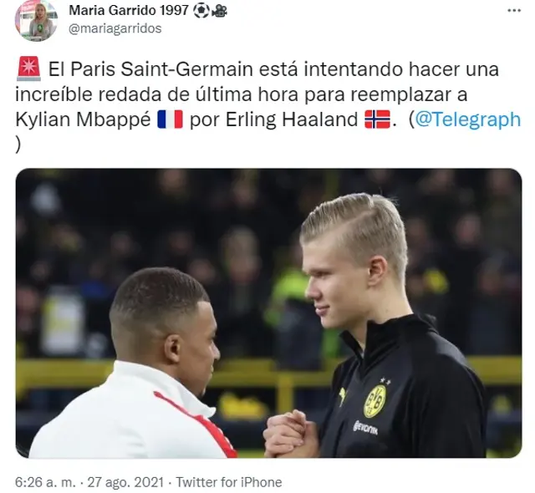Open the three-dot more options menu
The height and width of the screenshot is (493, 535).
[x=514, y=11]
